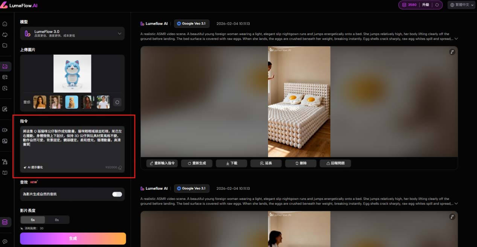The width and height of the screenshot is (477, 247).
Task: Toggle 為影片生成自然的音訊 switch
Action: (117, 194)
